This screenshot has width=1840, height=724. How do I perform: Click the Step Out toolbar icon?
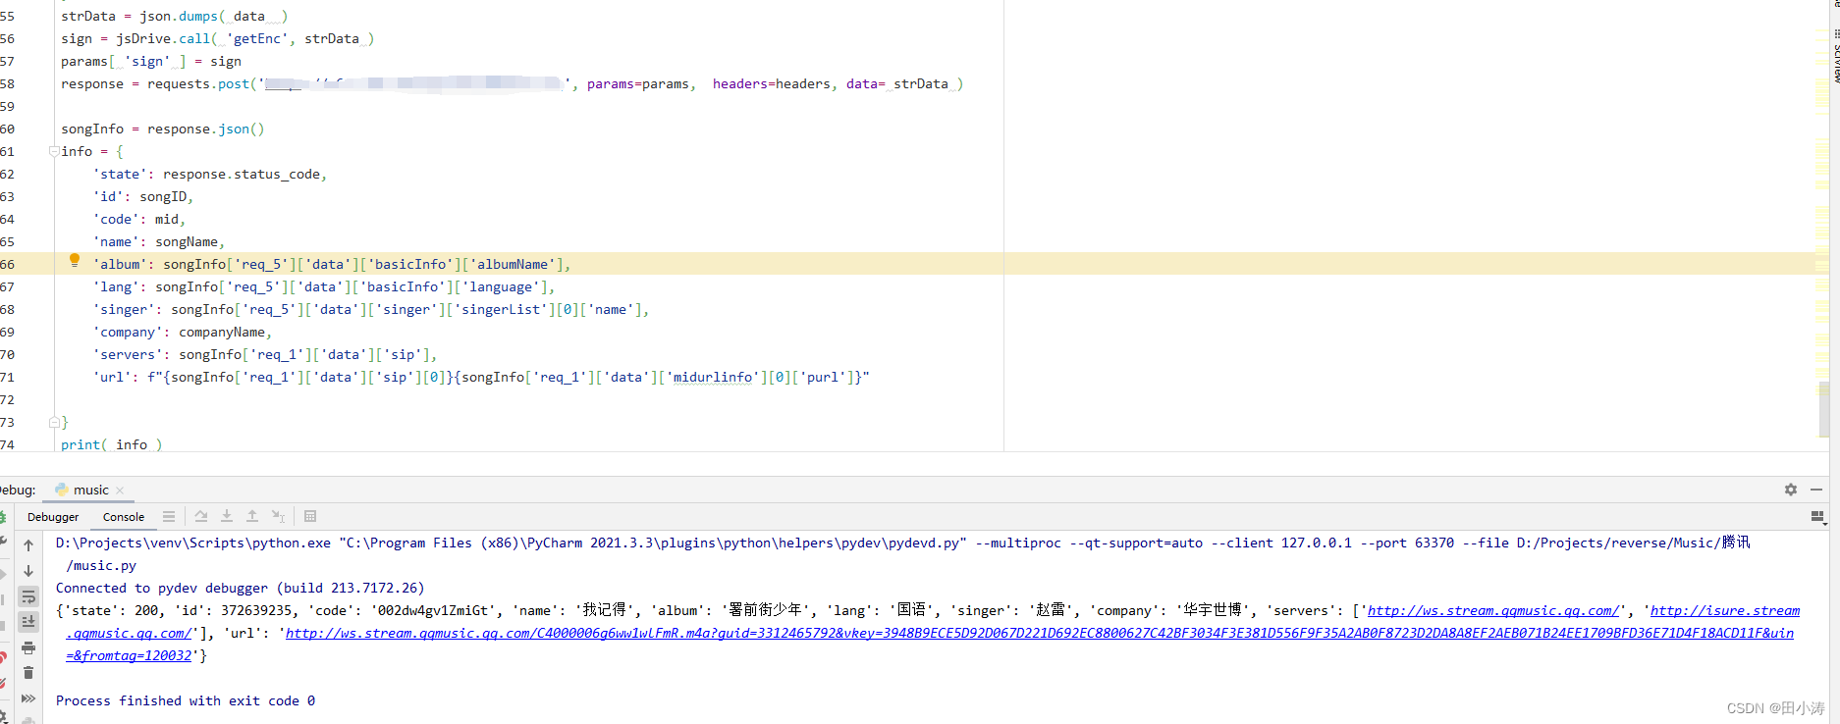tap(252, 516)
